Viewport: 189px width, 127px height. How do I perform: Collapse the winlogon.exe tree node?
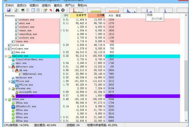6,49
